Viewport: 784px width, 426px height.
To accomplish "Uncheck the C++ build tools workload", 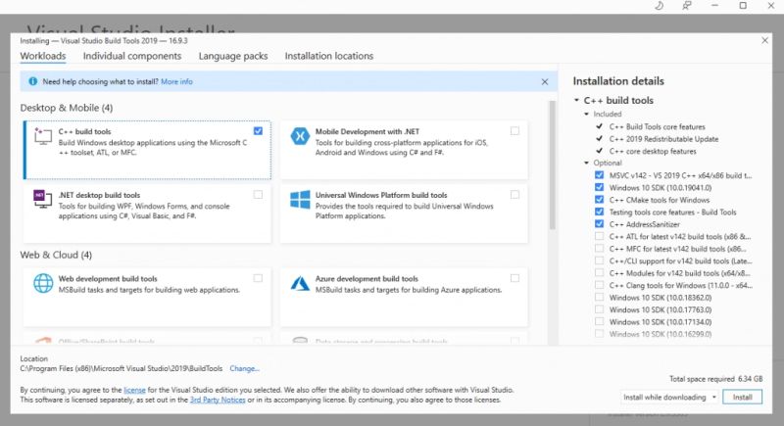I will (258, 131).
